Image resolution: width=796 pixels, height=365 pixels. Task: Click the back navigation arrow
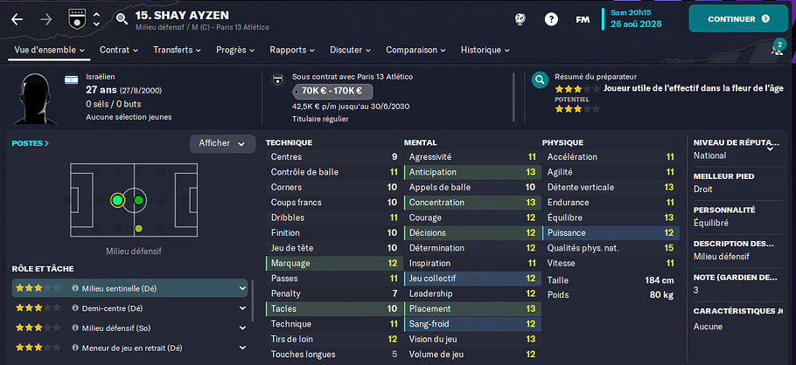(x=18, y=18)
